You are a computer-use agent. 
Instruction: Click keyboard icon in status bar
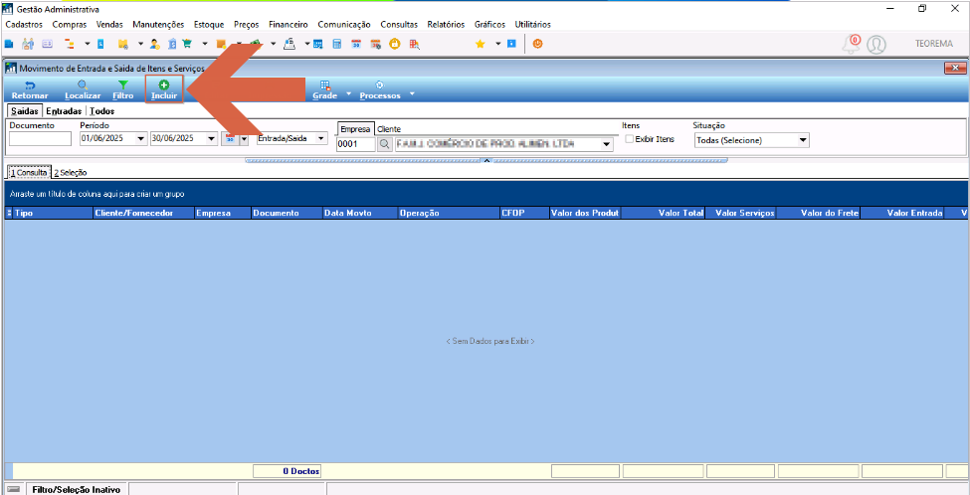(x=13, y=489)
